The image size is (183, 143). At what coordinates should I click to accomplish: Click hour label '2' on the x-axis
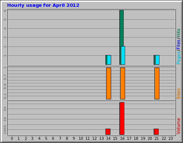[x=26, y=138]
